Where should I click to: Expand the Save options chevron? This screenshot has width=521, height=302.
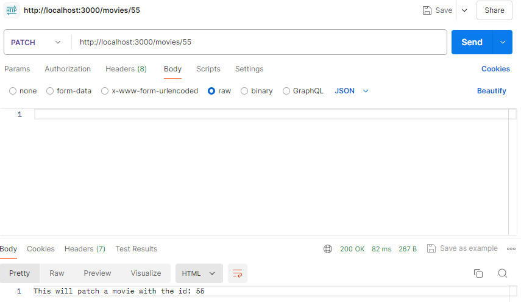pyautogui.click(x=464, y=10)
